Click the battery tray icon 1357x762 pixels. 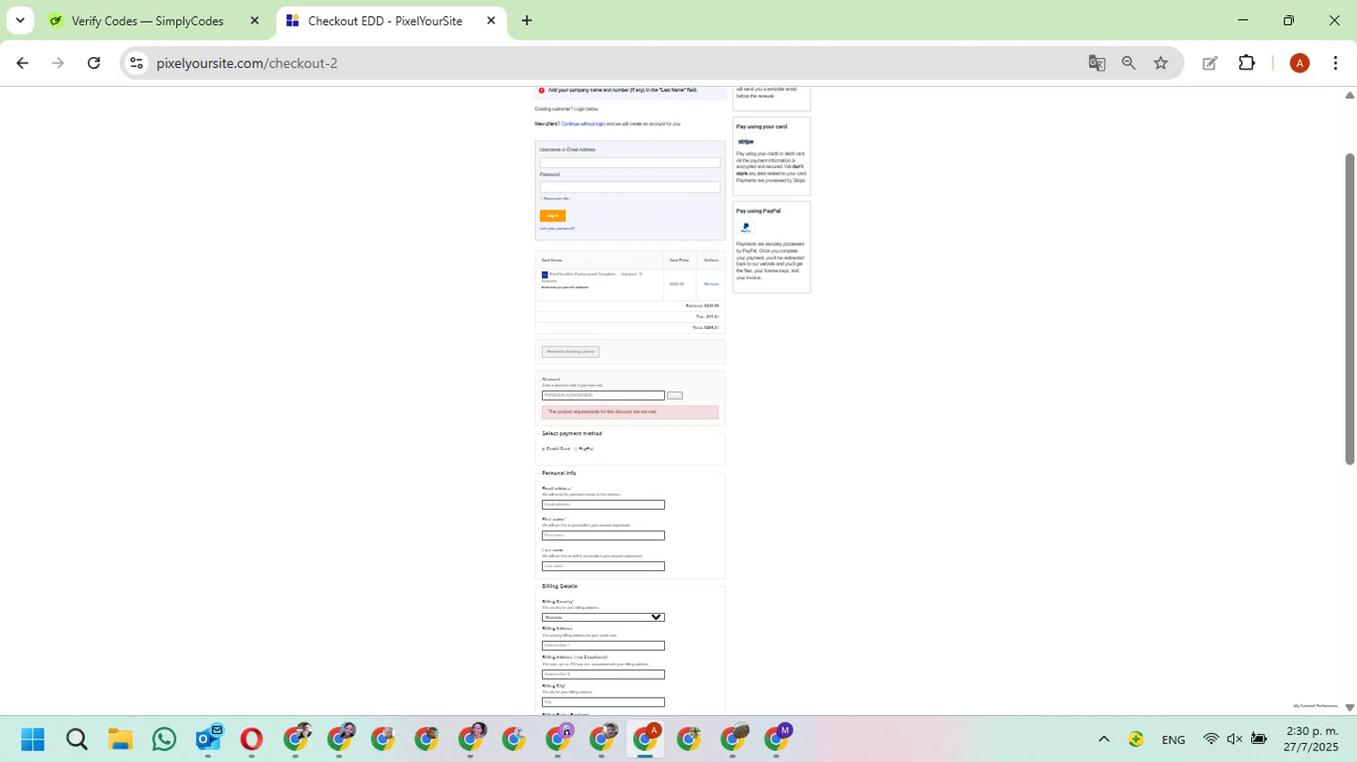pos(1258,739)
